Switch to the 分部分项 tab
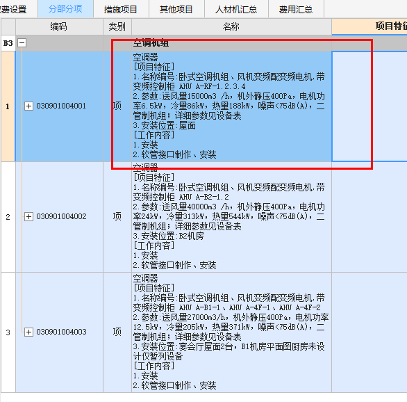 point(66,9)
